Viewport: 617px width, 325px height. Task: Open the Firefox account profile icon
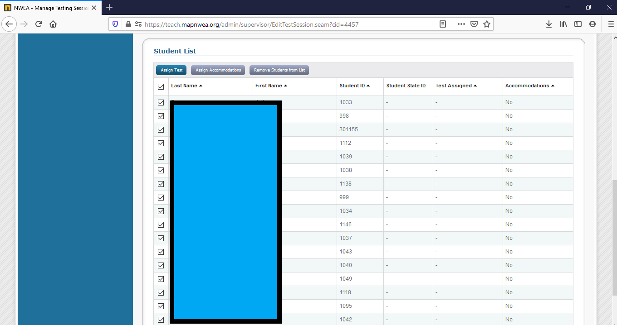(x=593, y=24)
